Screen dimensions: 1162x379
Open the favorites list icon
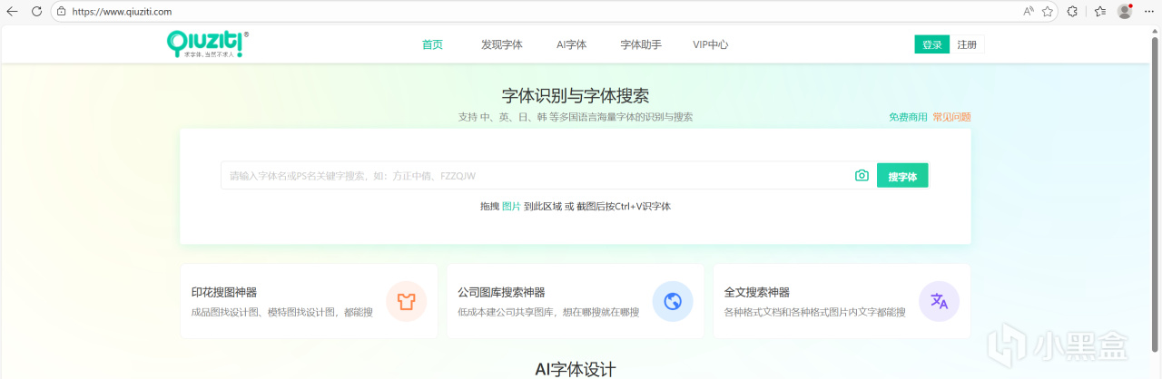coord(1100,12)
